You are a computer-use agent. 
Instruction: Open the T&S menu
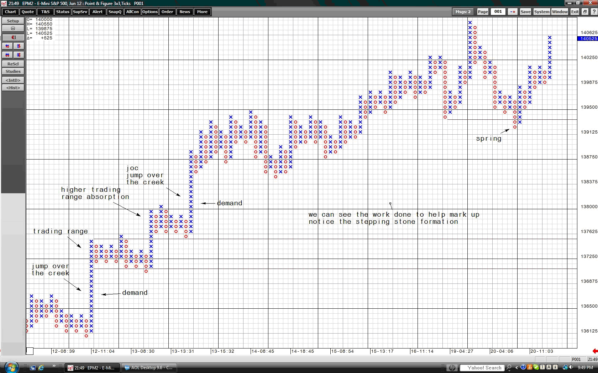46,12
